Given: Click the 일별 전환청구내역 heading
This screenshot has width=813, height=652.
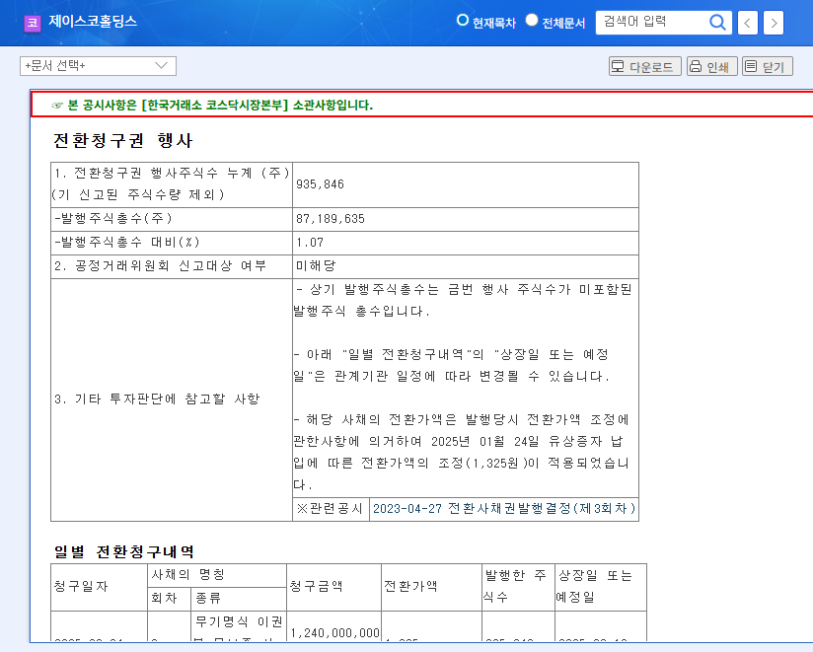Looking at the screenshot, I should [x=124, y=552].
